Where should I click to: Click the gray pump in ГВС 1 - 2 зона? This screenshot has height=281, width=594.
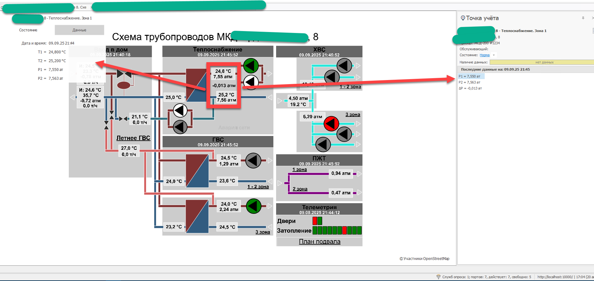[253, 160]
